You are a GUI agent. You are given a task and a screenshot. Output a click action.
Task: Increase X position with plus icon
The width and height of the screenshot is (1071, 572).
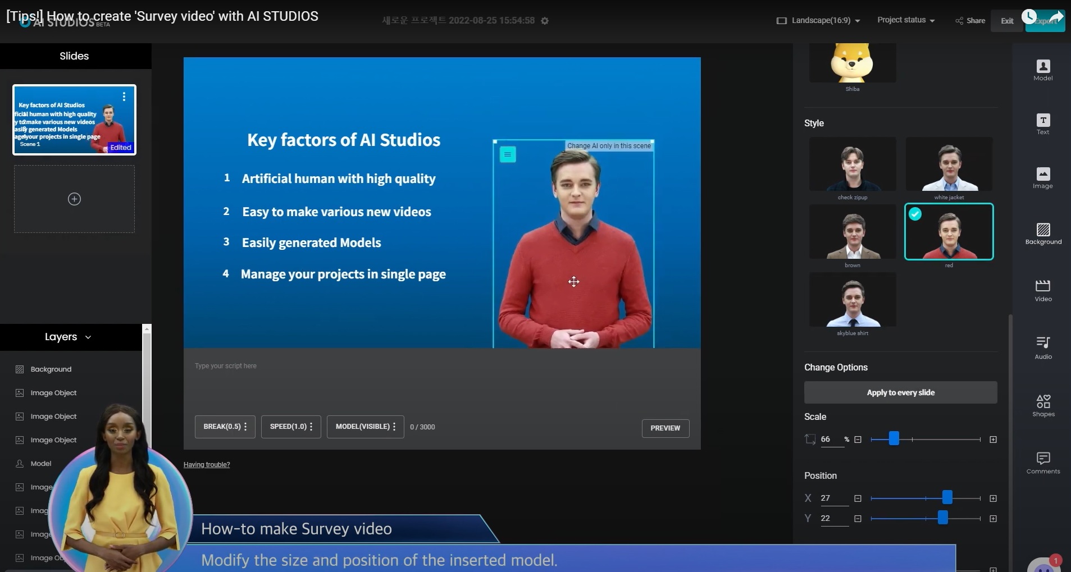(x=993, y=498)
